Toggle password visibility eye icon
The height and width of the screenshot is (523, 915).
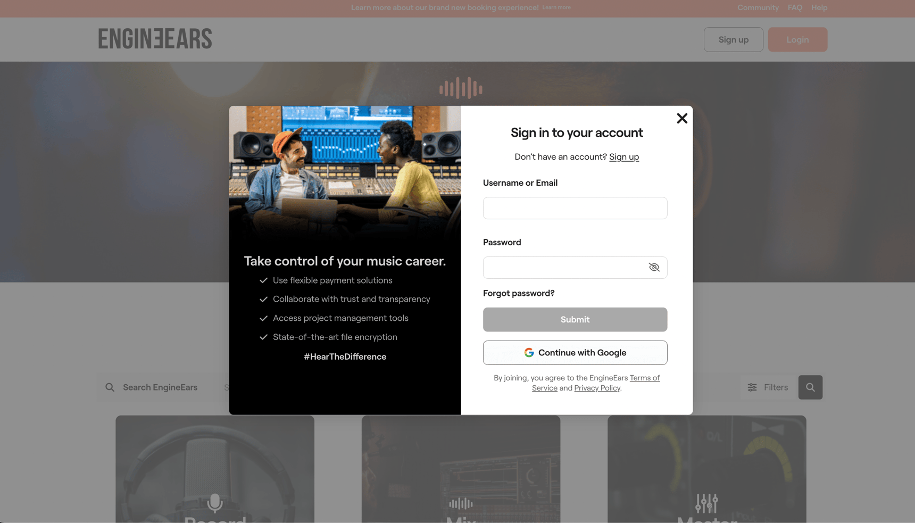(x=654, y=268)
